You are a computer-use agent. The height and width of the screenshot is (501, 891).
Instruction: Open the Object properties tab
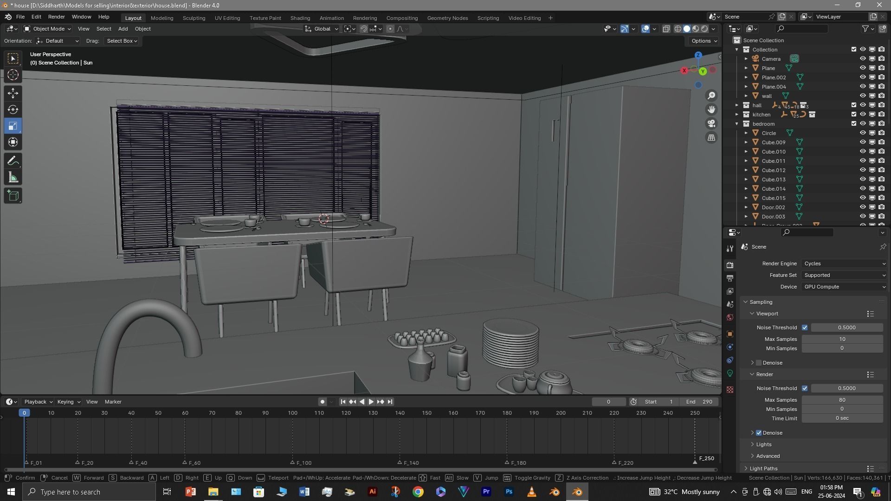(730, 334)
